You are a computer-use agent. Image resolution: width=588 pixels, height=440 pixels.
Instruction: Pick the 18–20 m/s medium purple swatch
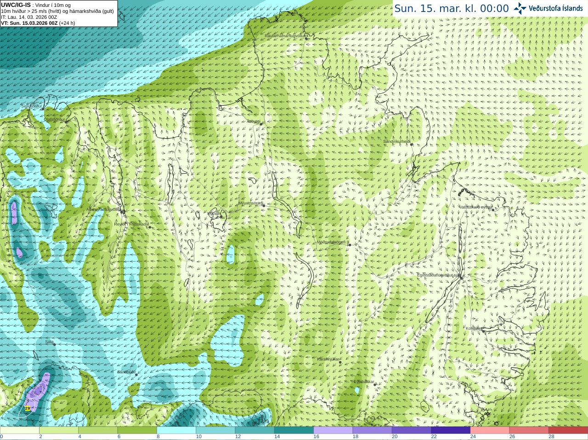tap(372, 430)
